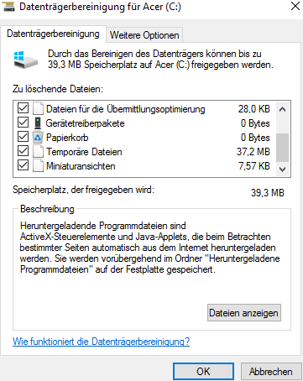303x381 pixels.
Task: Click the Dateien anzeigen button
Action: (x=244, y=313)
